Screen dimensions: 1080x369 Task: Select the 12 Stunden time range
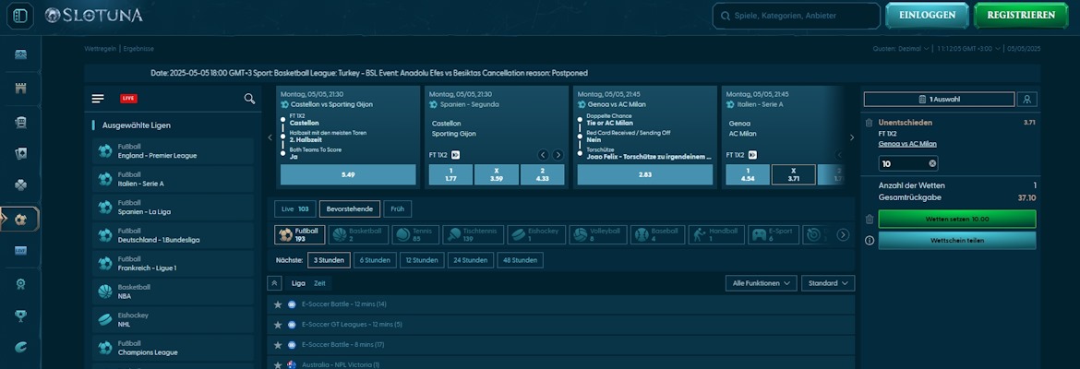422,260
